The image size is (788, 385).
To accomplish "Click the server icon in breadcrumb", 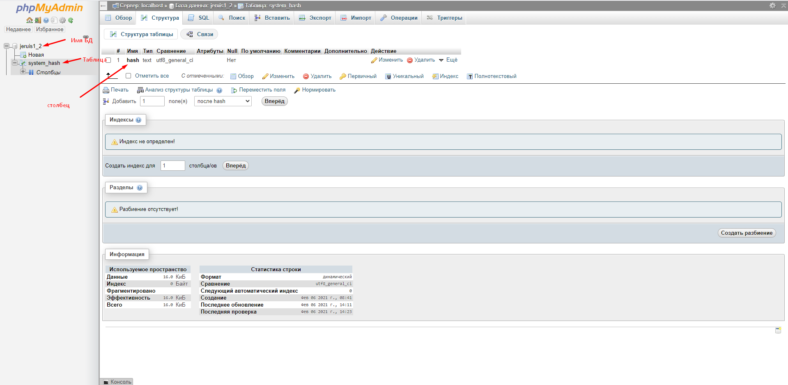I will click(x=116, y=6).
